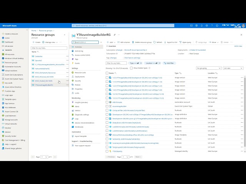Open Export template under Automation
Image resolution: width=246 pixels, height=184 pixels.
click(x=81, y=136)
